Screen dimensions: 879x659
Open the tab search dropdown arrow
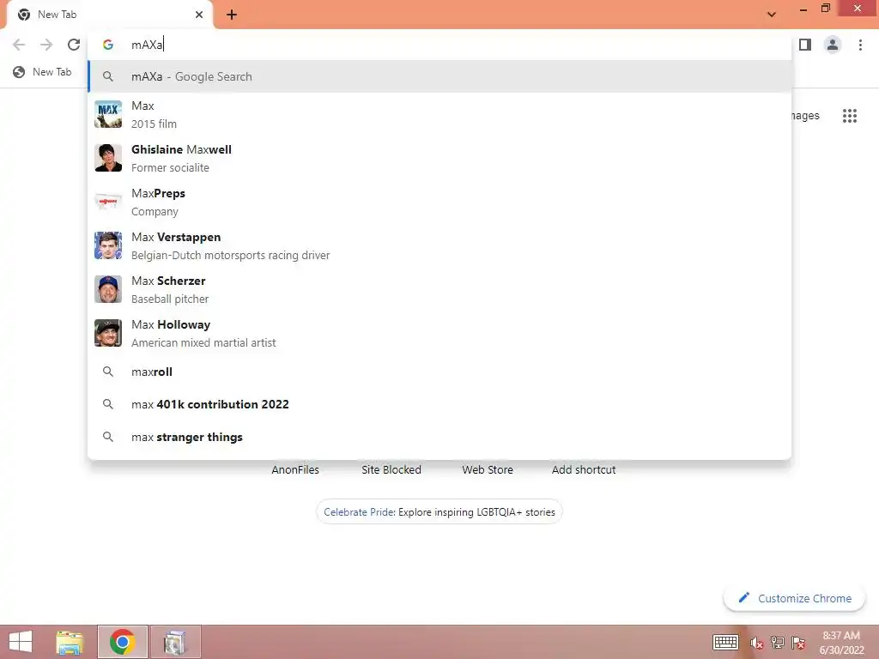(x=772, y=15)
